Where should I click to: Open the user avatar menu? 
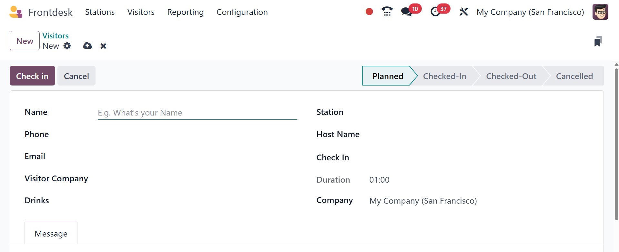click(600, 12)
